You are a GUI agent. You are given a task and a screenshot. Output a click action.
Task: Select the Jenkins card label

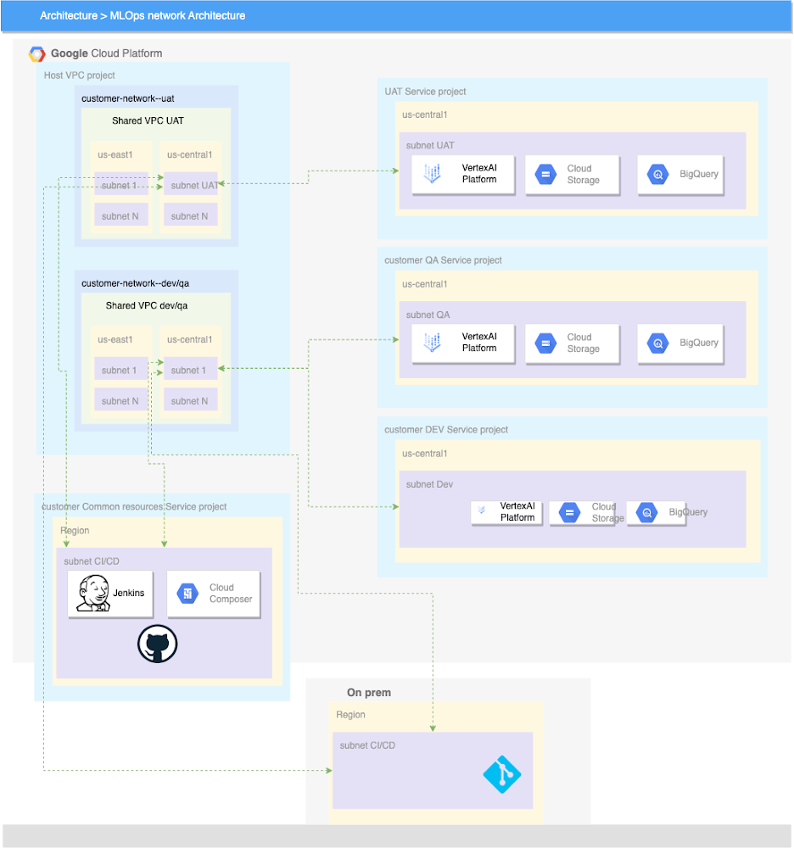[x=129, y=594]
